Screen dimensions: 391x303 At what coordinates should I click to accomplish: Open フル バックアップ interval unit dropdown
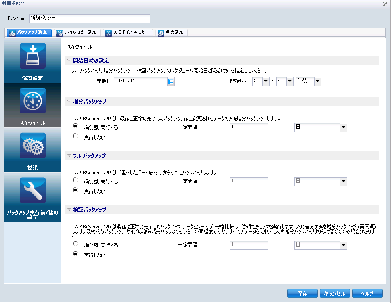[x=343, y=181]
